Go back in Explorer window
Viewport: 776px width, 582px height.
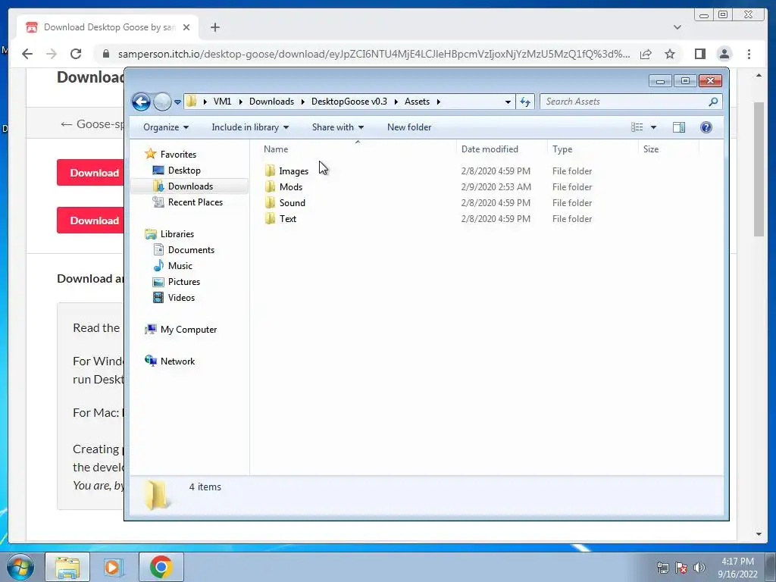click(142, 102)
